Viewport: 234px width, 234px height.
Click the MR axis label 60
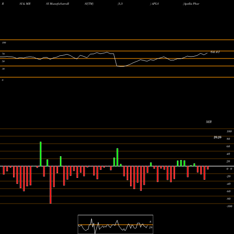point(228,146)
